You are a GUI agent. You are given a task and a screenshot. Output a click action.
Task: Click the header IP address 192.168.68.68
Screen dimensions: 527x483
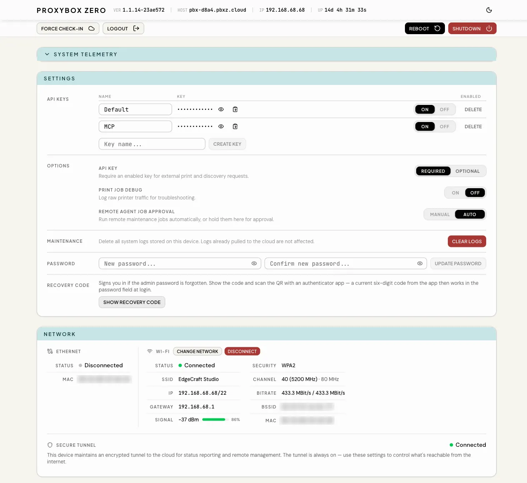[285, 10]
